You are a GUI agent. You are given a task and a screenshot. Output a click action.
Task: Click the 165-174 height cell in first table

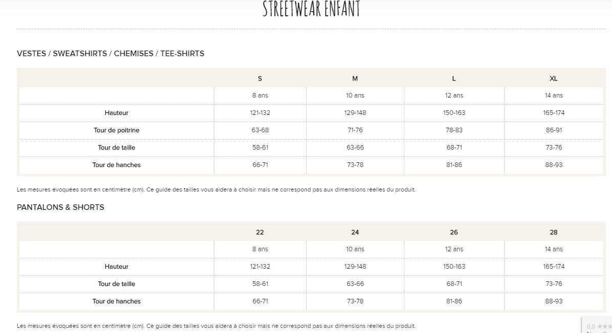pyautogui.click(x=553, y=113)
